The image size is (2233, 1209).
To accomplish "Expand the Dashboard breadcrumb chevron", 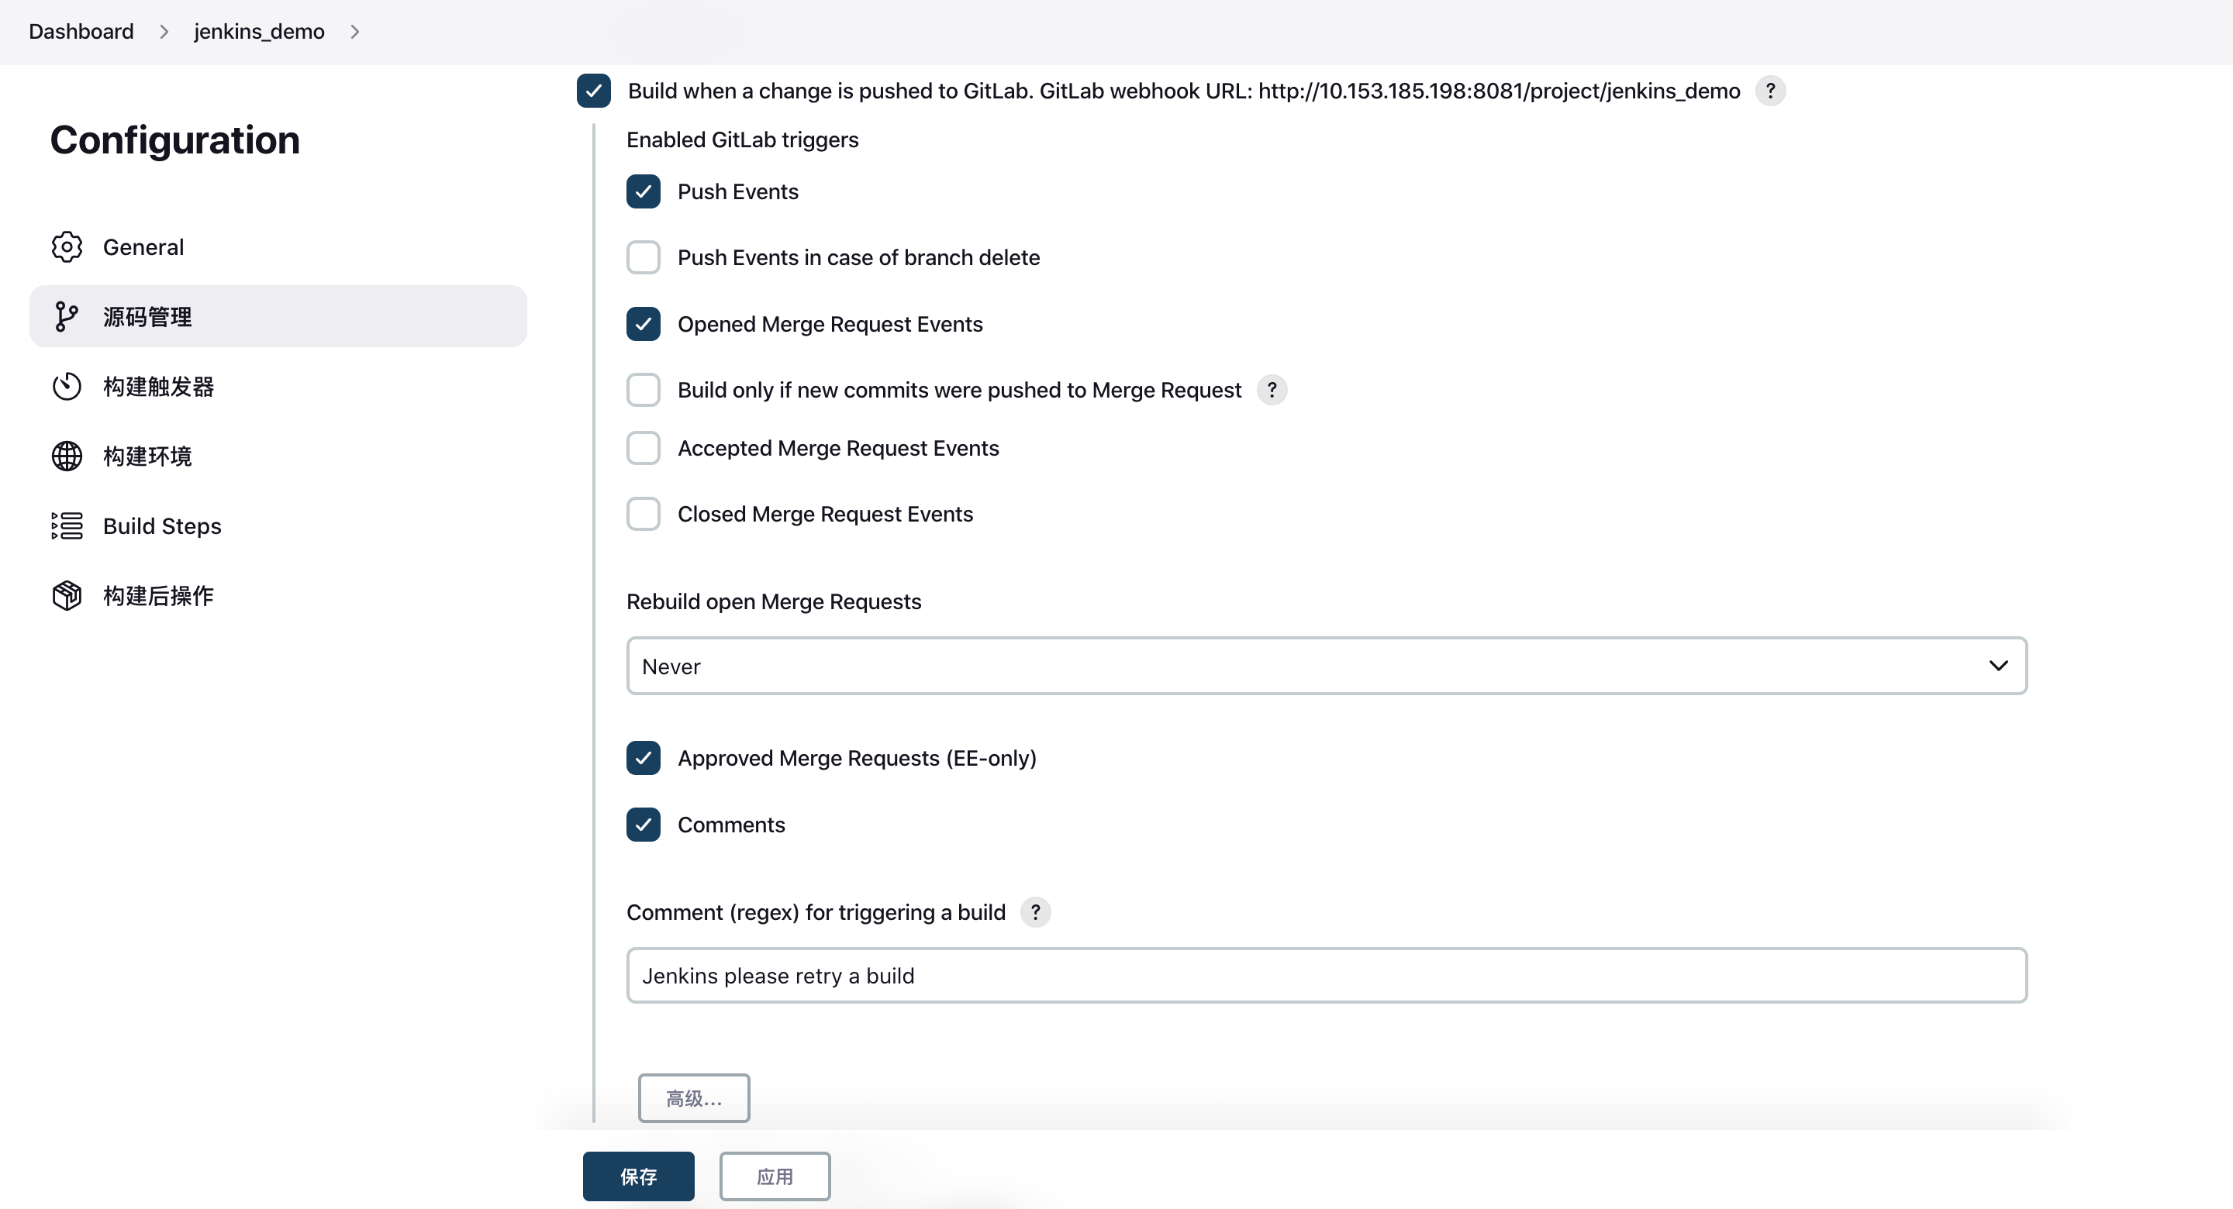I will 164,32.
